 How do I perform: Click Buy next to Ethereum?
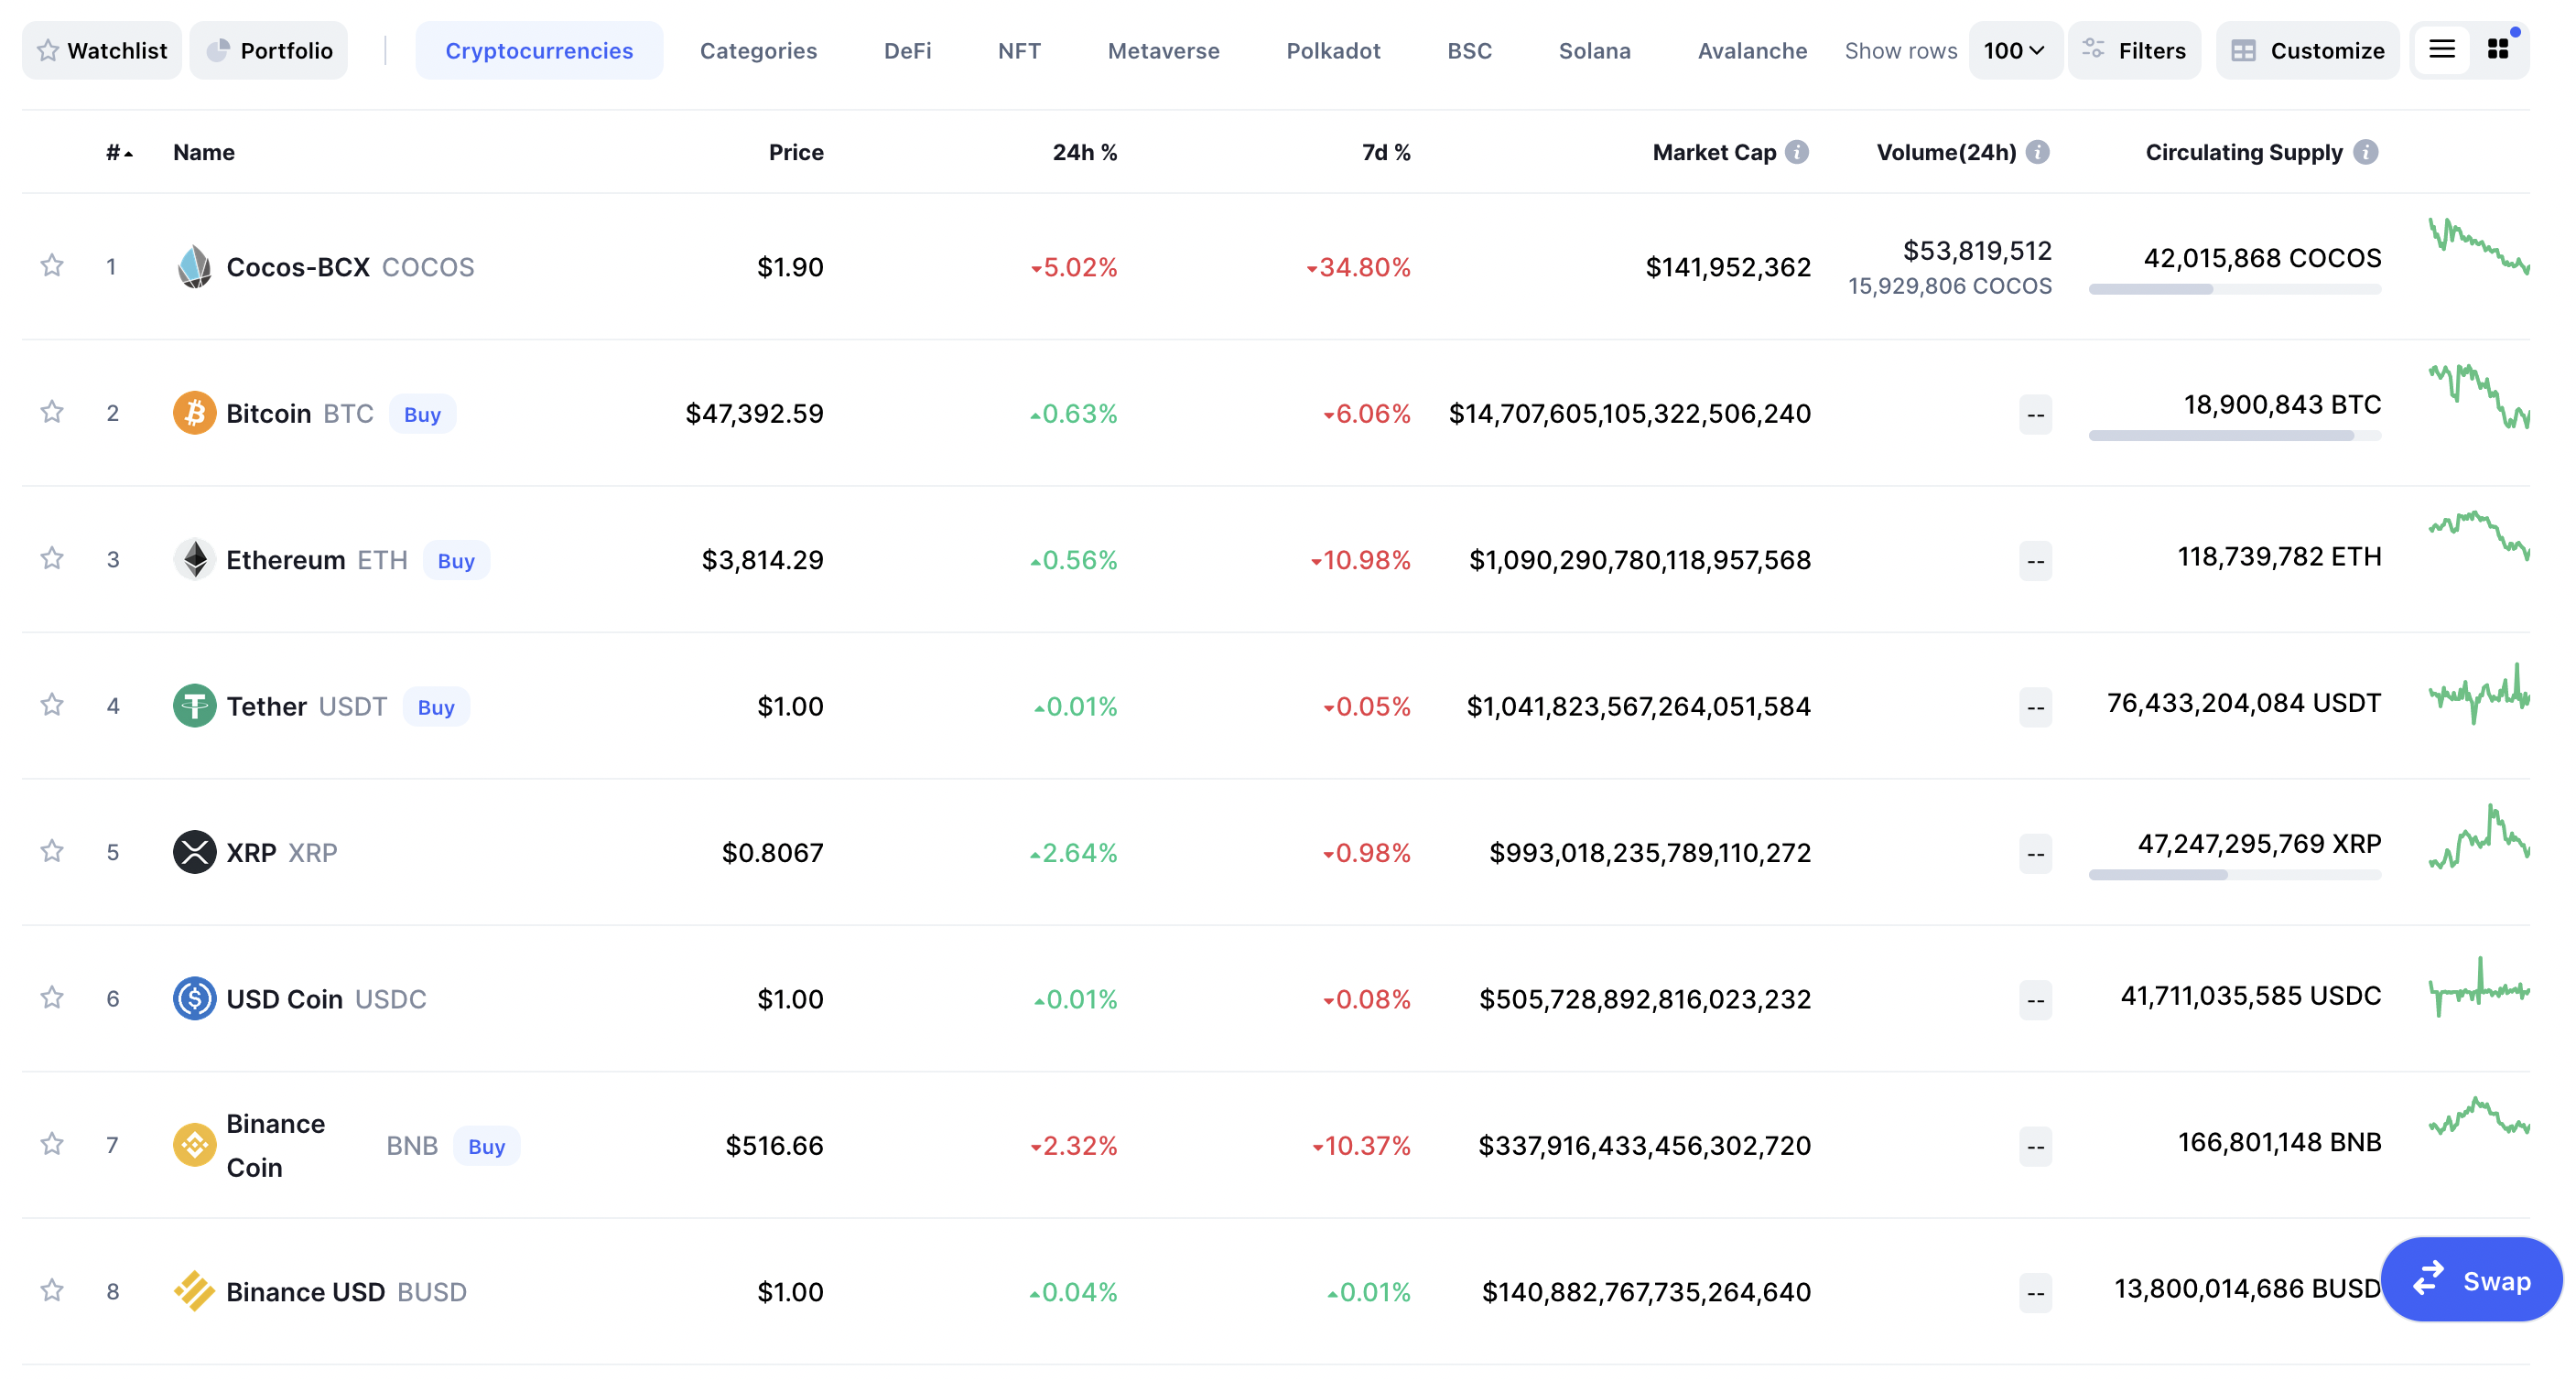click(456, 560)
